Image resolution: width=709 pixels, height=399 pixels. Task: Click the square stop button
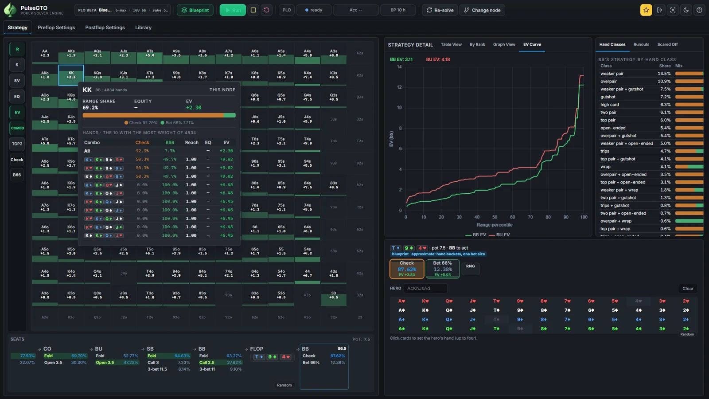click(x=253, y=10)
